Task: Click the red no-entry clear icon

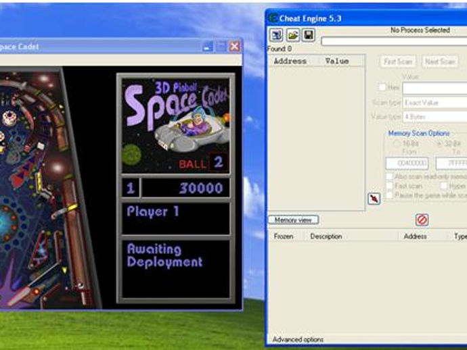Action: coord(422,220)
